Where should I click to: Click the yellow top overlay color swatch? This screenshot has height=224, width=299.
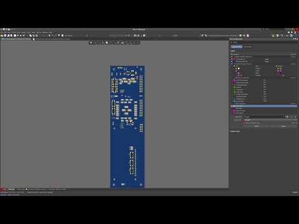tap(239, 68)
